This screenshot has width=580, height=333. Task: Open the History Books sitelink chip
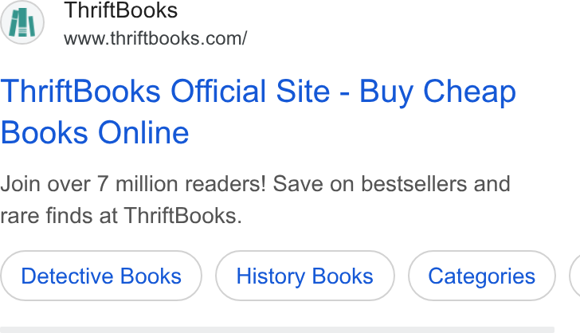305,276
